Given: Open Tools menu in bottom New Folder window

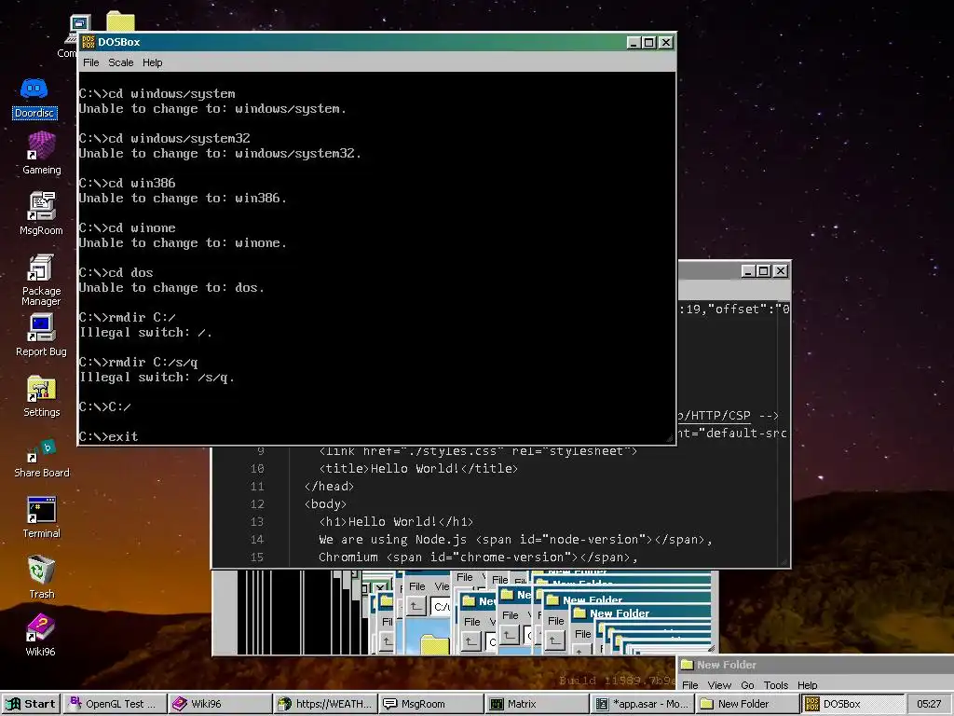Looking at the screenshot, I should 776,685.
